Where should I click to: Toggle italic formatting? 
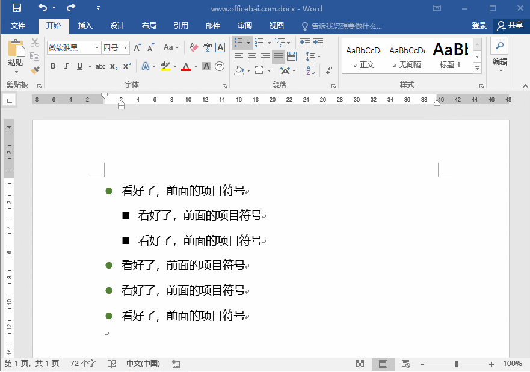(x=66, y=66)
